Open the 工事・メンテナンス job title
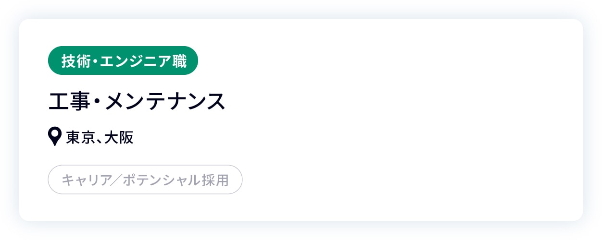 (x=137, y=102)
